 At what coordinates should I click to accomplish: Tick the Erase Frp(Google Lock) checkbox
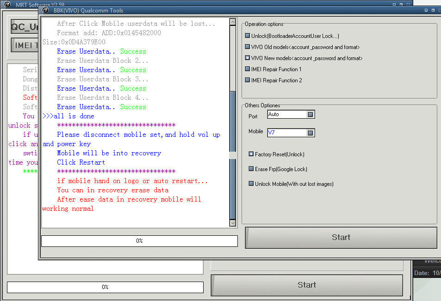[251, 169]
